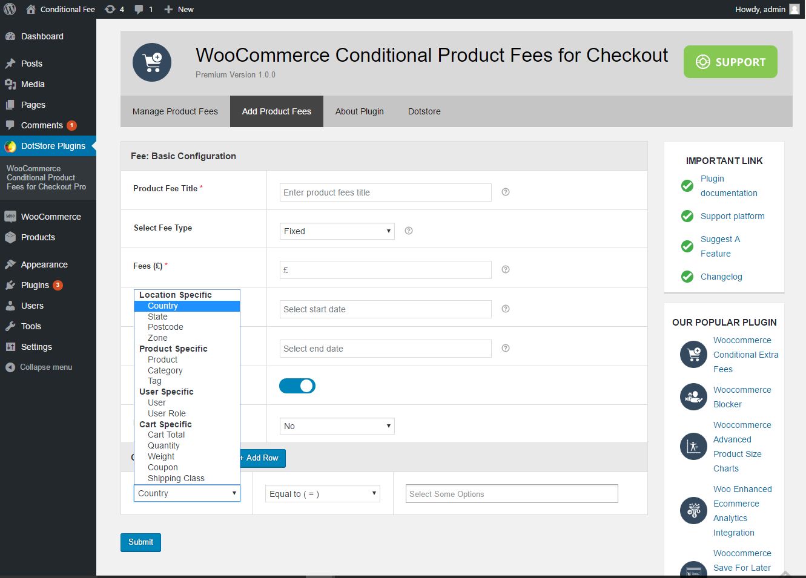This screenshot has height=578, width=806.
Task: Open the Conditional Fee site home link
Action: (61, 9)
